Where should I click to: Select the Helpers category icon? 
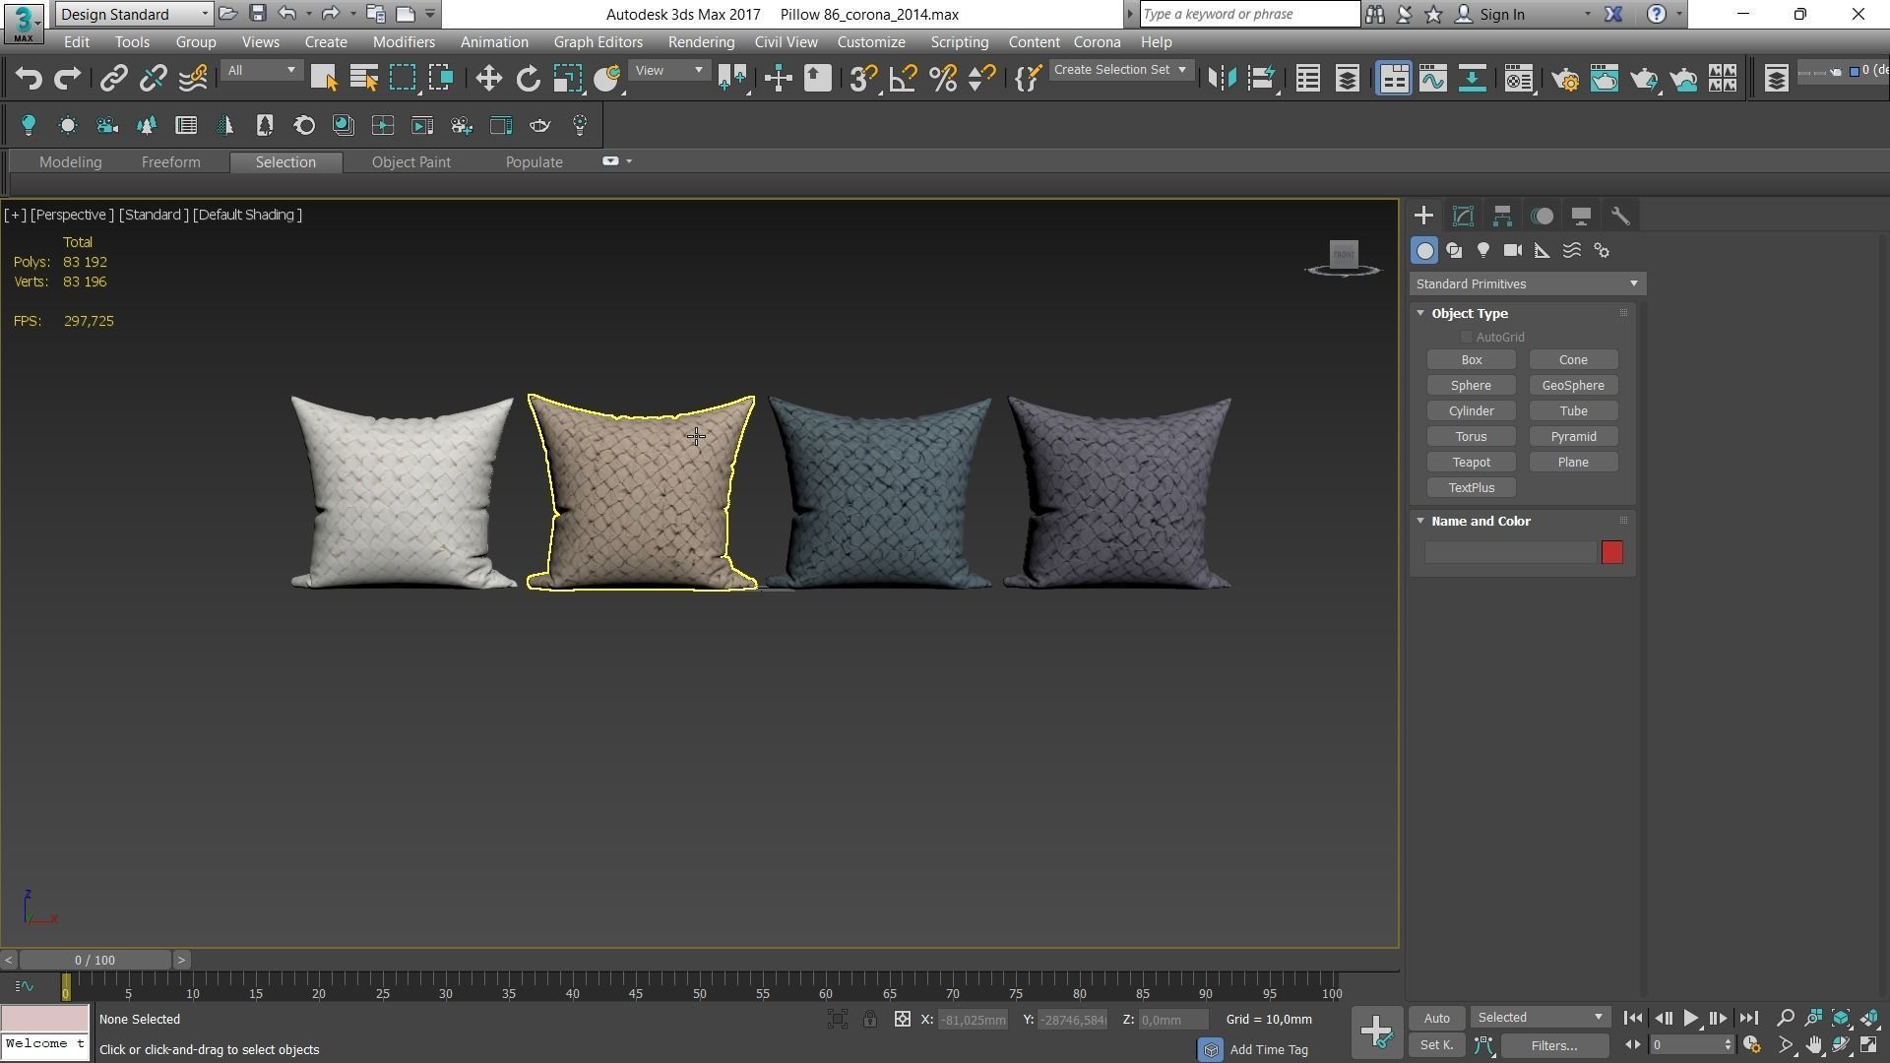point(1543,251)
